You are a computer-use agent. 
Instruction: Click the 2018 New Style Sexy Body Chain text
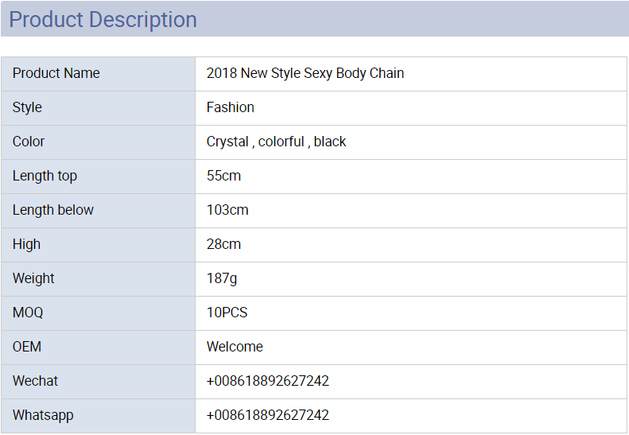click(x=305, y=73)
